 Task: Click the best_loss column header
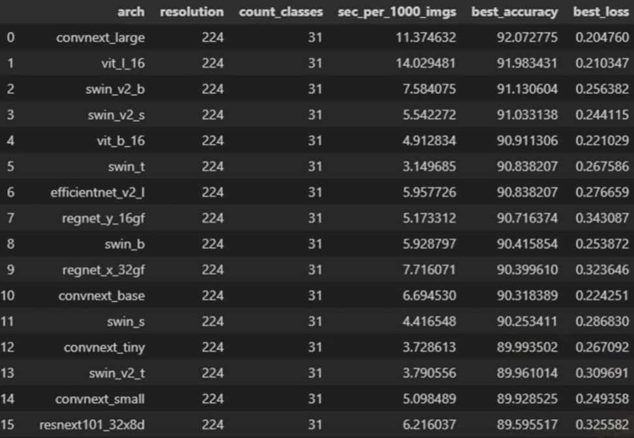coord(601,12)
